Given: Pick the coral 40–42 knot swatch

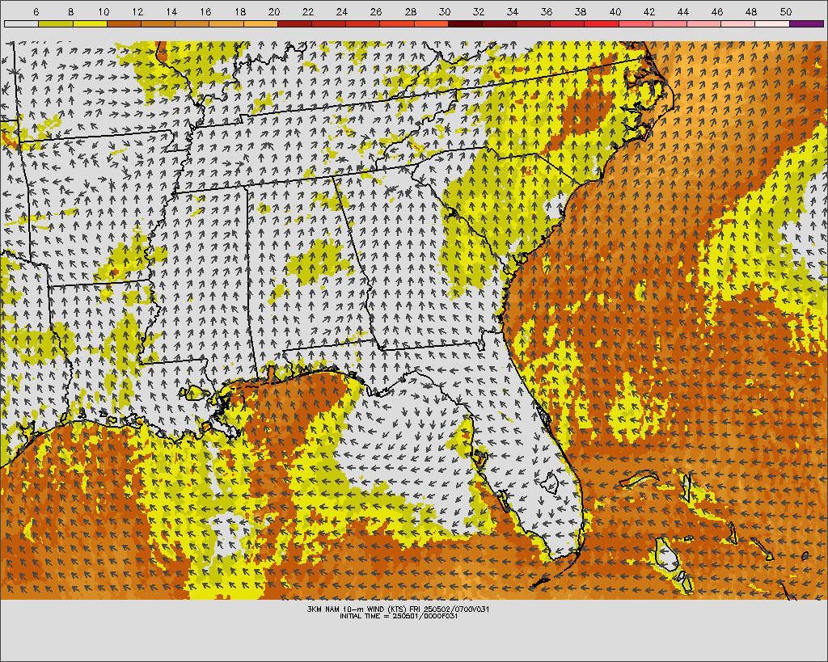Looking at the screenshot, I should (x=636, y=23).
